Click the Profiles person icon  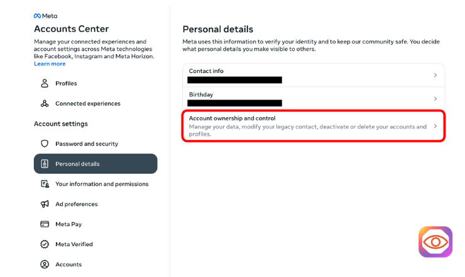coord(45,83)
